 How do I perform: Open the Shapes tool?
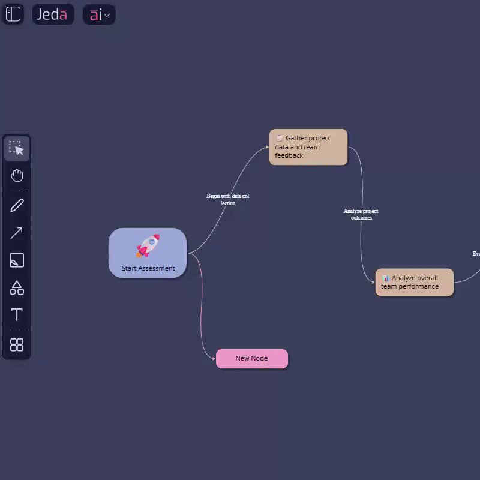pyautogui.click(x=17, y=288)
